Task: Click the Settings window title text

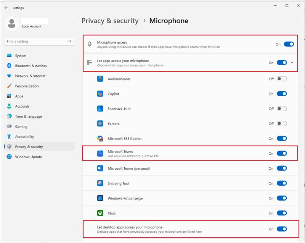Action: tap(18, 8)
